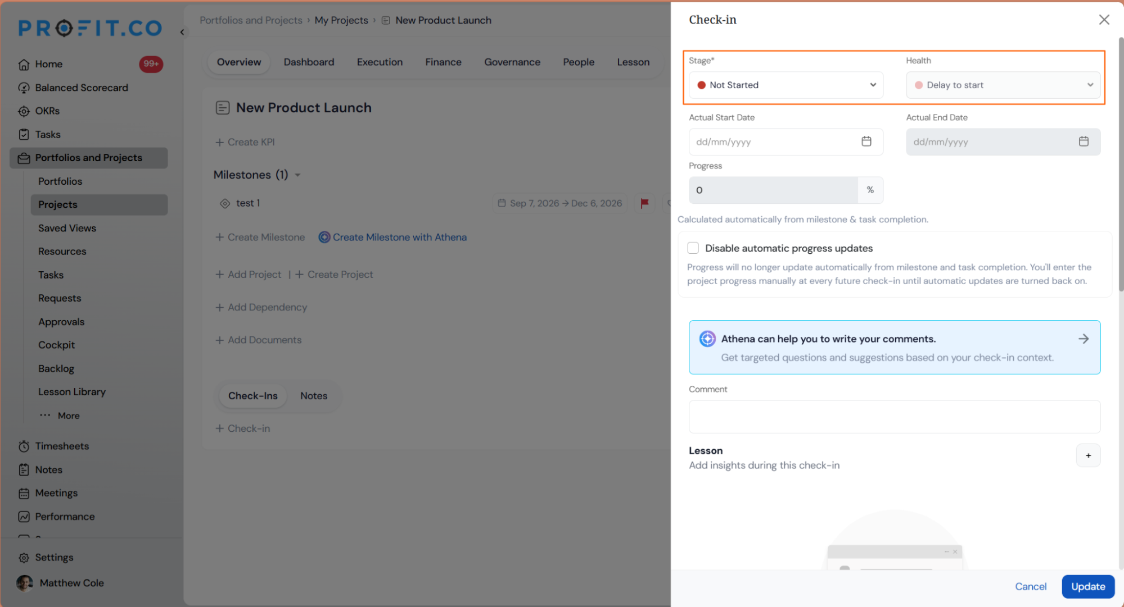Click the OKRs target icon
This screenshot has width=1124, height=607.
click(24, 111)
